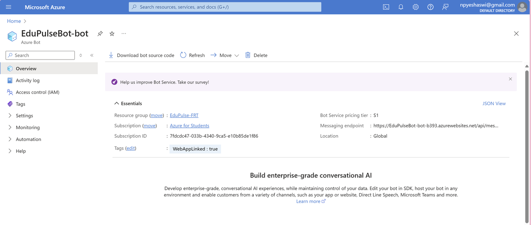
Task: Close the EduPulseBot-bot blade
Action: (x=516, y=34)
